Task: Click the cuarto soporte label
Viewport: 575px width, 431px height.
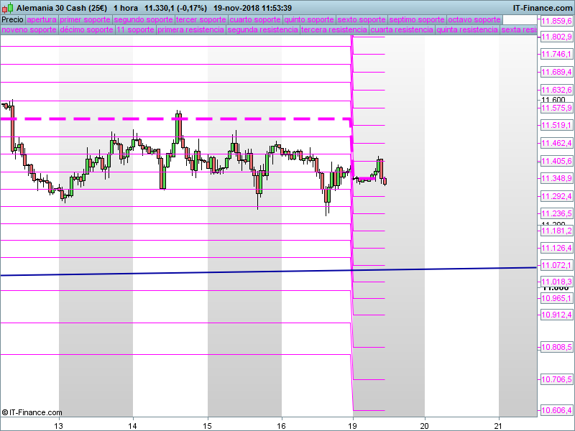Action: tap(255, 19)
